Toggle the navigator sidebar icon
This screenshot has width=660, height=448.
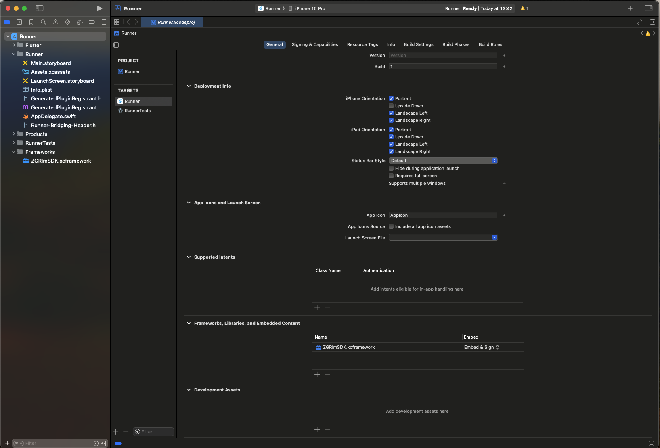click(x=39, y=8)
